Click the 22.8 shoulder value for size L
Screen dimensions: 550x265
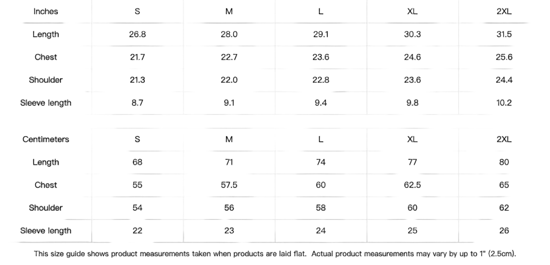pos(321,80)
